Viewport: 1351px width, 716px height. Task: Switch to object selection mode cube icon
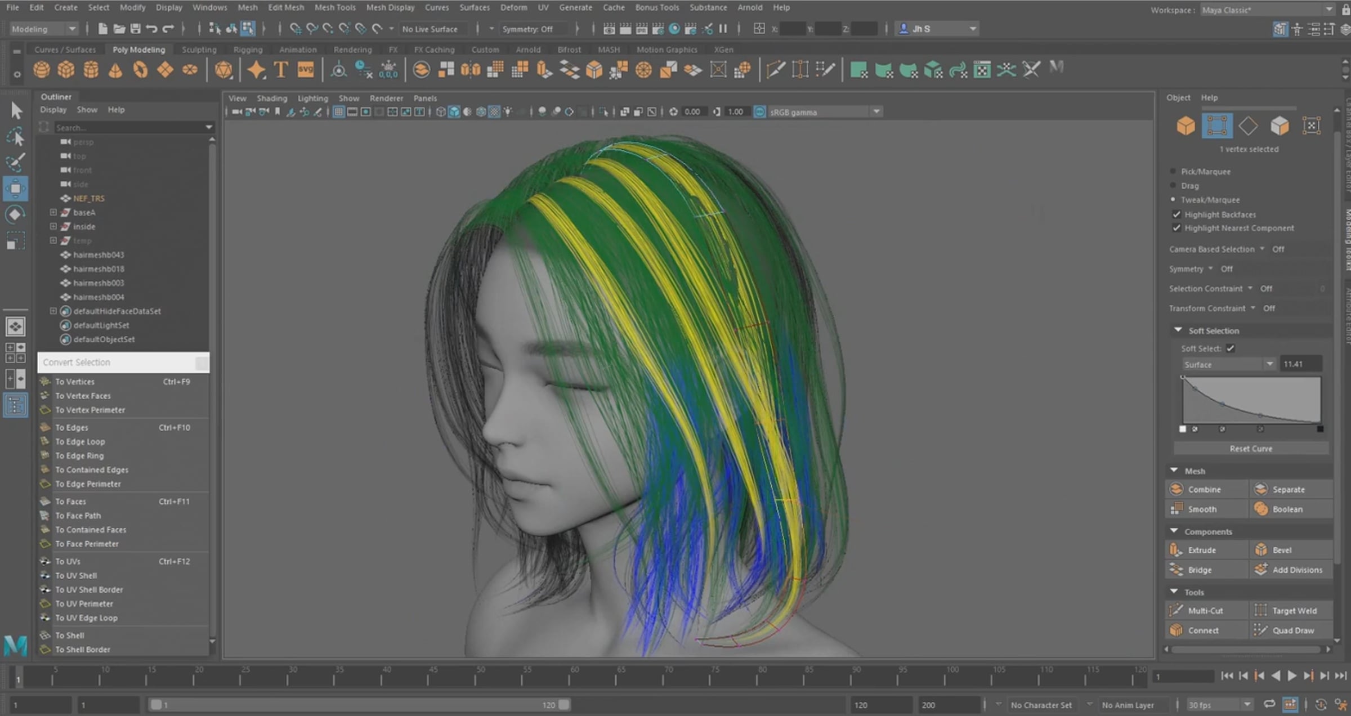coord(1186,126)
